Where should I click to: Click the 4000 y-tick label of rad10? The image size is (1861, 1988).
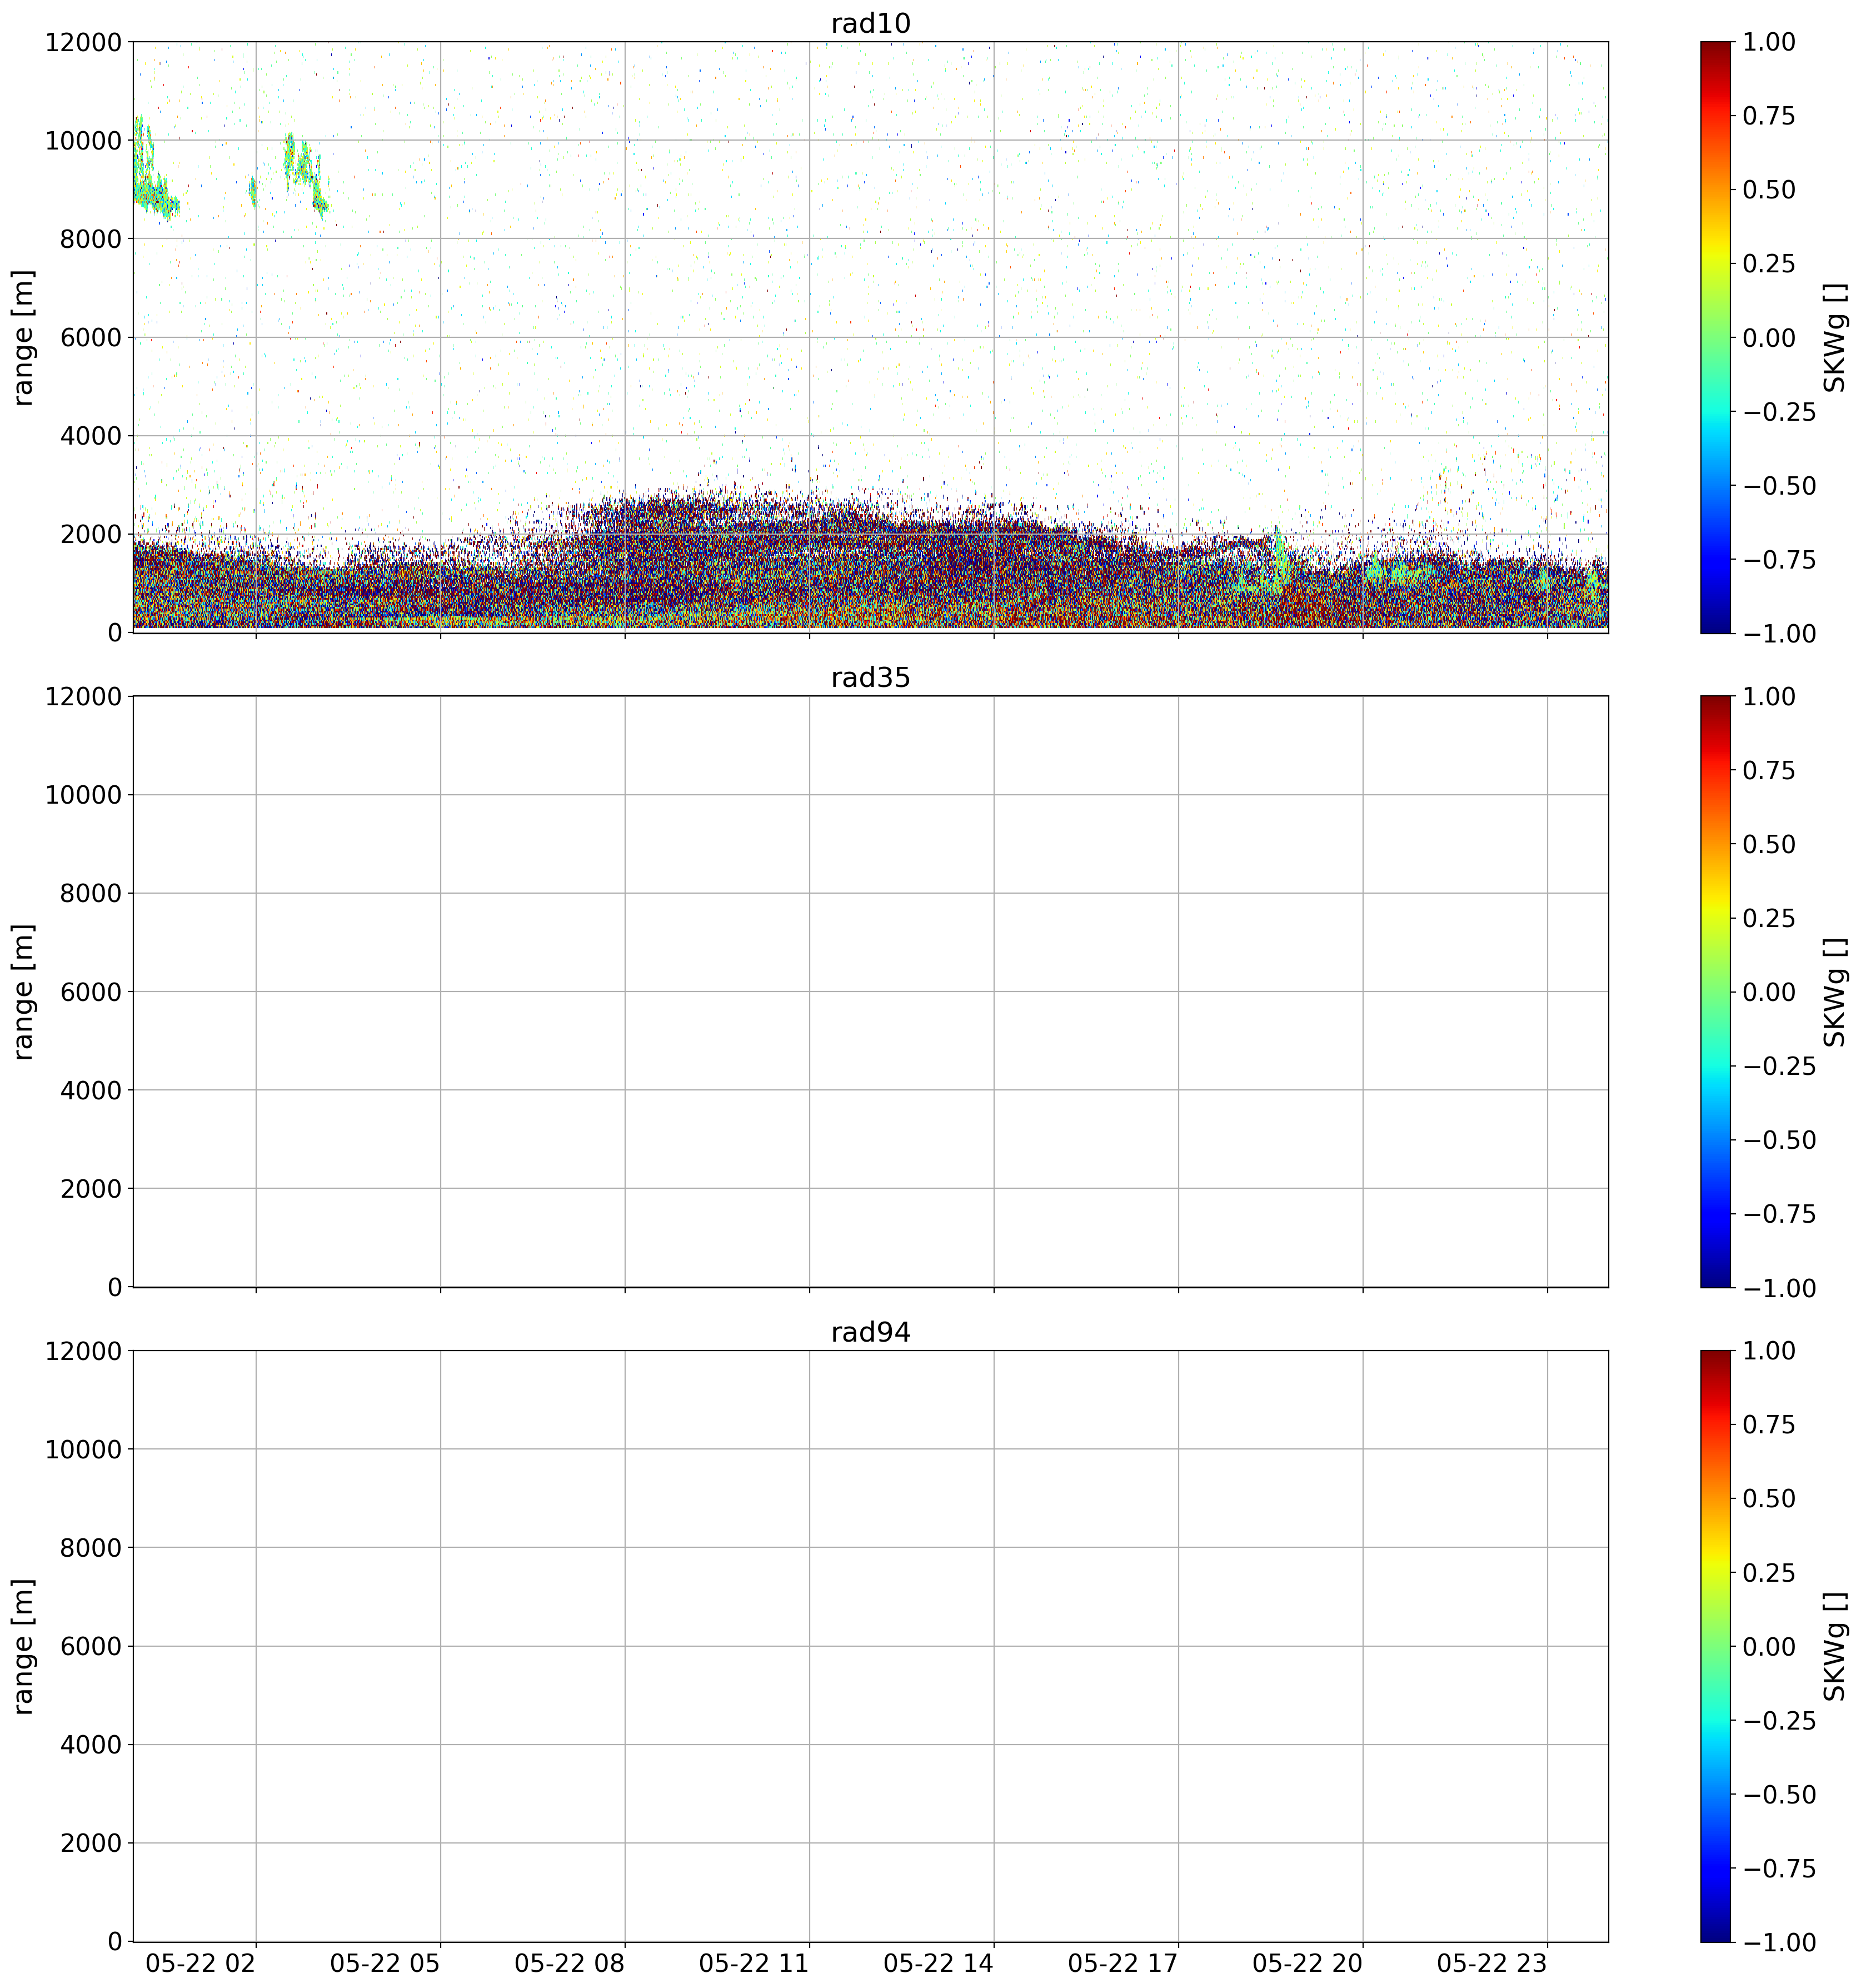(x=91, y=436)
